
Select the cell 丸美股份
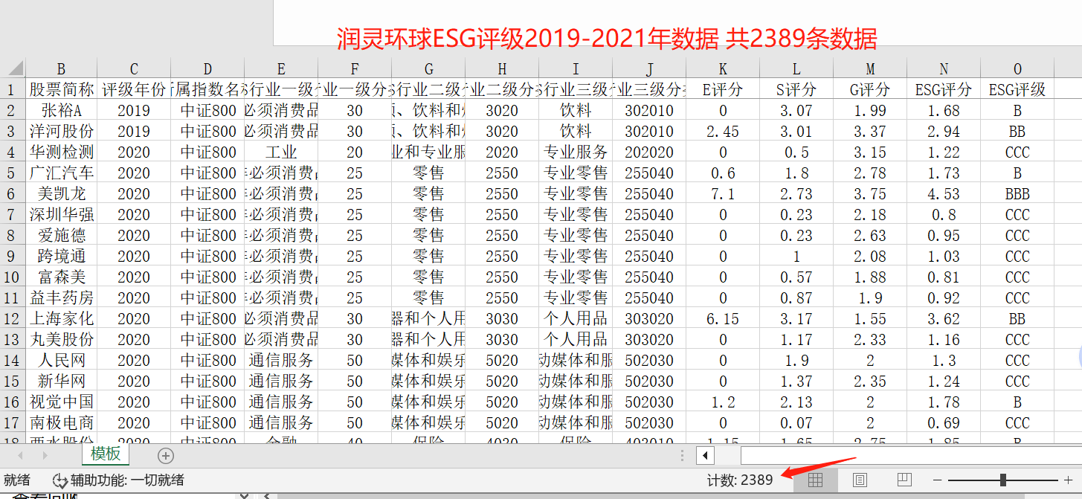pos(62,340)
